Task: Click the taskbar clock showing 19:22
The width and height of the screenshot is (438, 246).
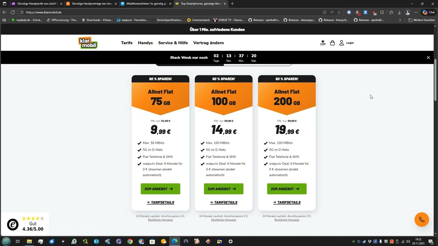Action: pos(418,241)
